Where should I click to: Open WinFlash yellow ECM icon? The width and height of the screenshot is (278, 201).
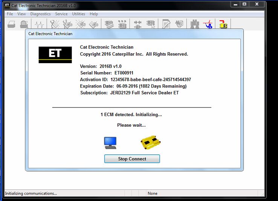point(223,24)
